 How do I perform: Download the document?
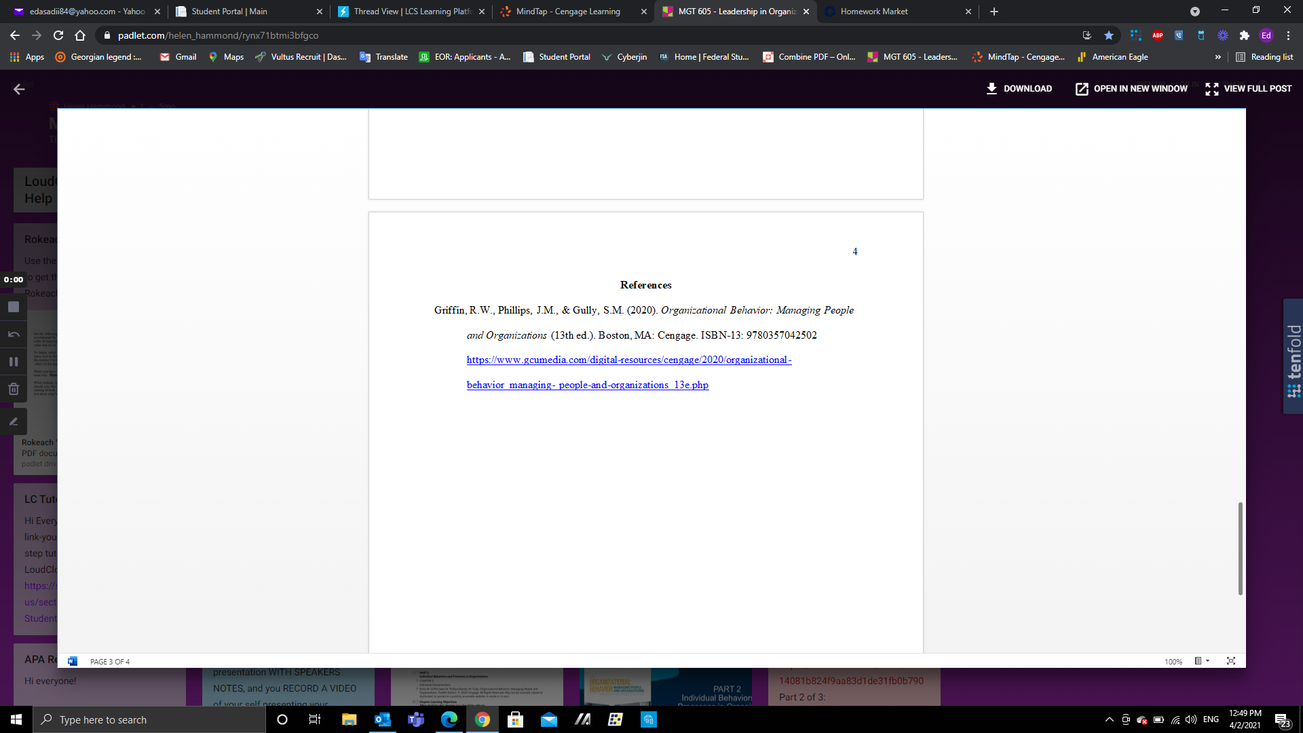coord(1019,89)
